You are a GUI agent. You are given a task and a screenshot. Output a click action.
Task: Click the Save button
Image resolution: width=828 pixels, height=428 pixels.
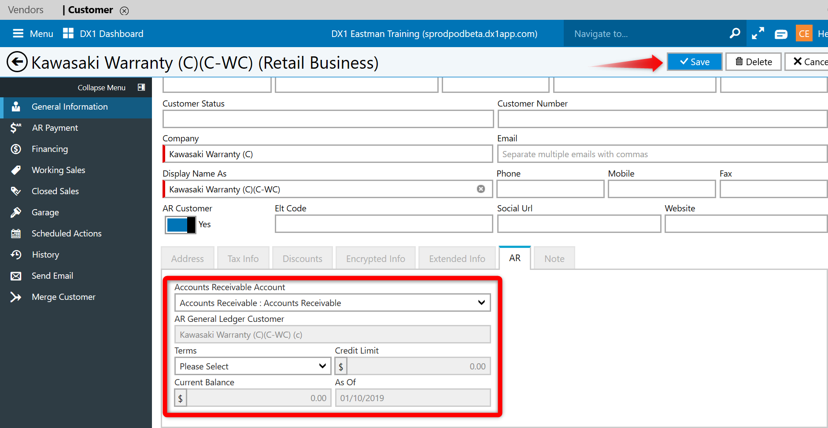point(695,62)
